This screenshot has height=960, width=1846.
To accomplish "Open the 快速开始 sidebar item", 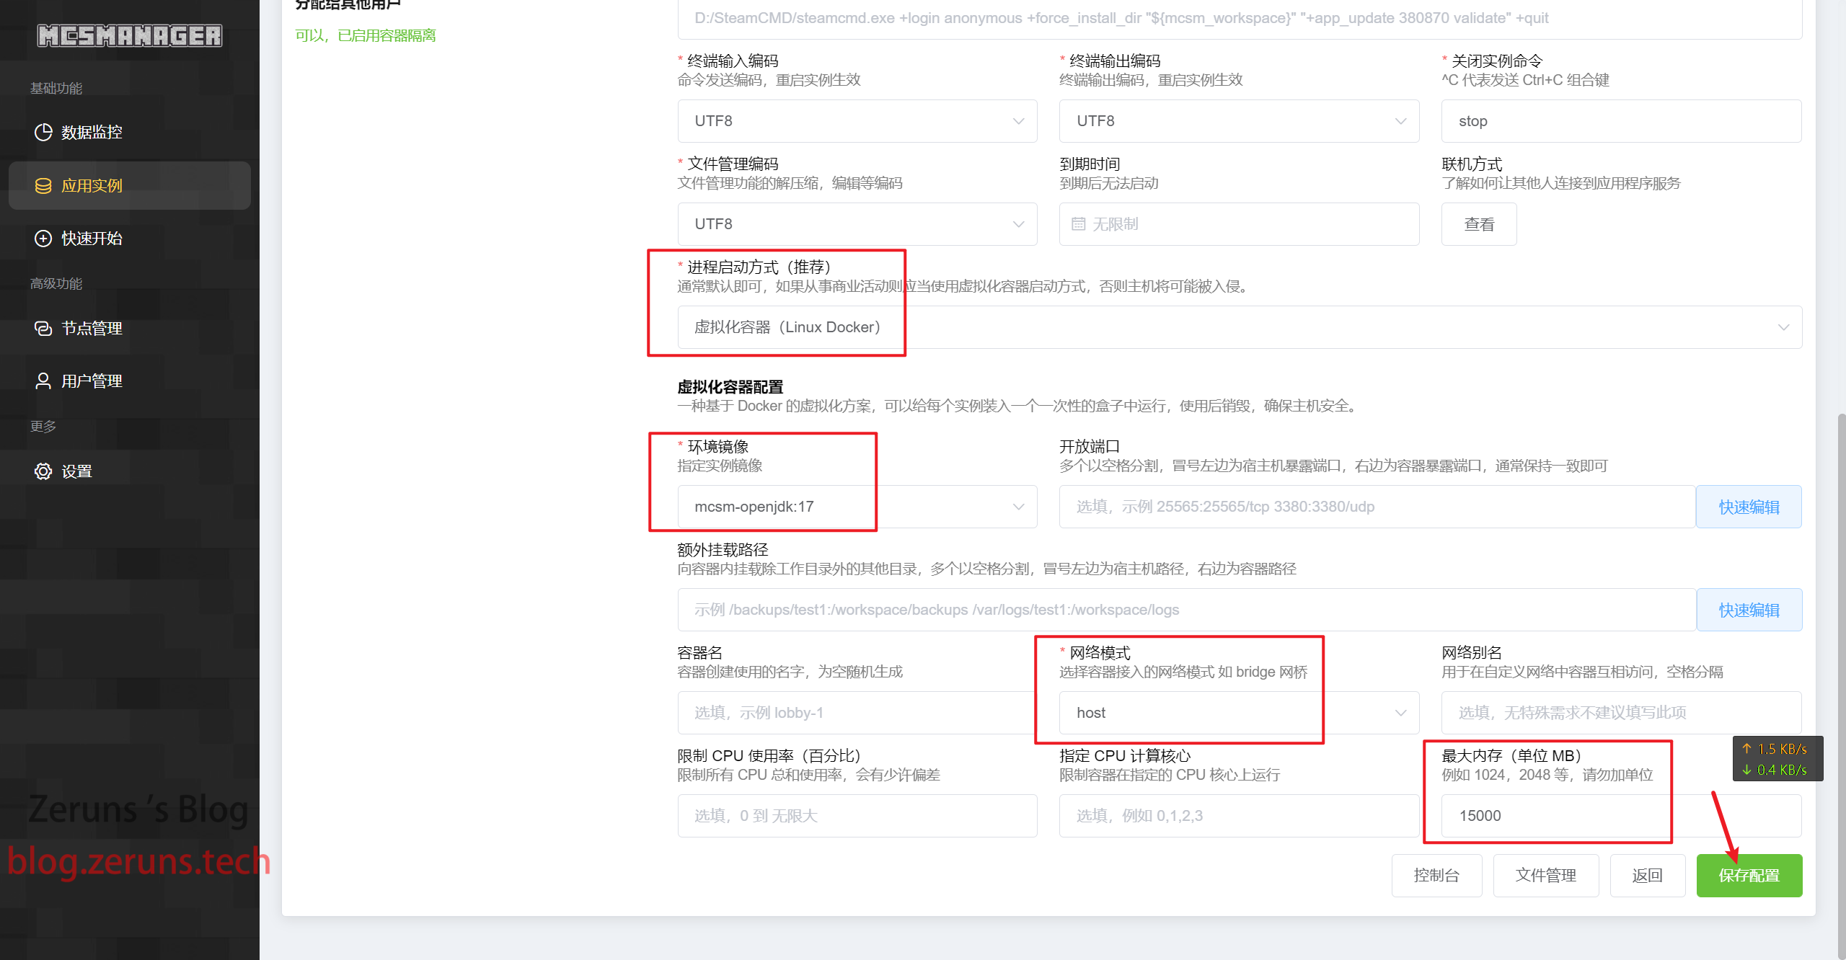I will pos(130,239).
